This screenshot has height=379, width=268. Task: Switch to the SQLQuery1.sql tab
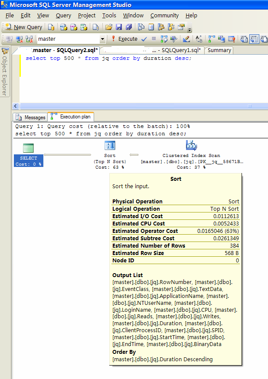coord(152,50)
